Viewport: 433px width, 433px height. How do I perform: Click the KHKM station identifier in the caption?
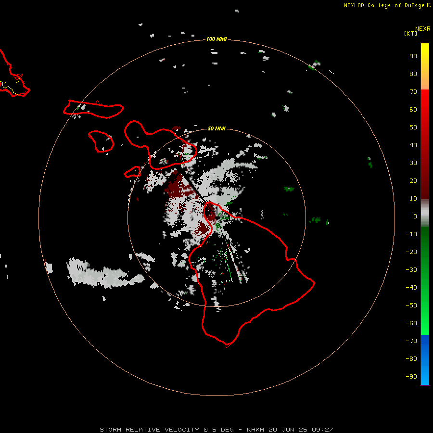tap(255, 430)
